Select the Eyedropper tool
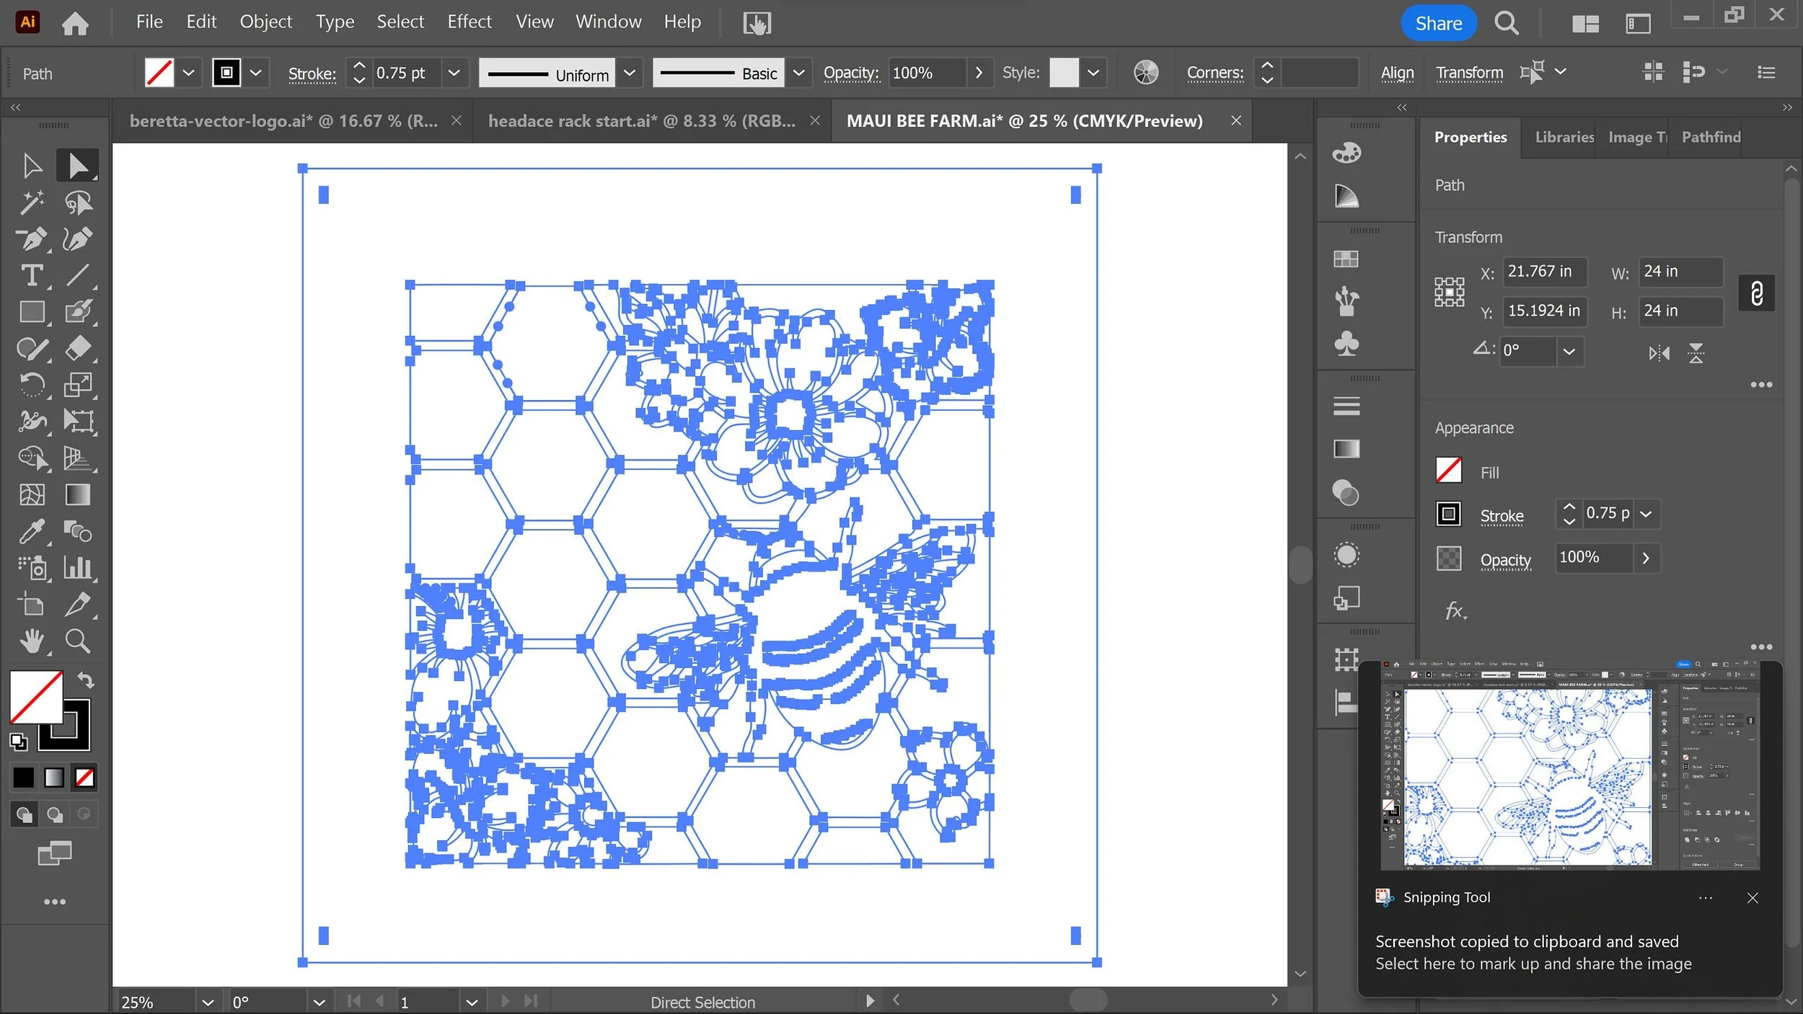Viewport: 1803px width, 1014px height. tap(32, 532)
